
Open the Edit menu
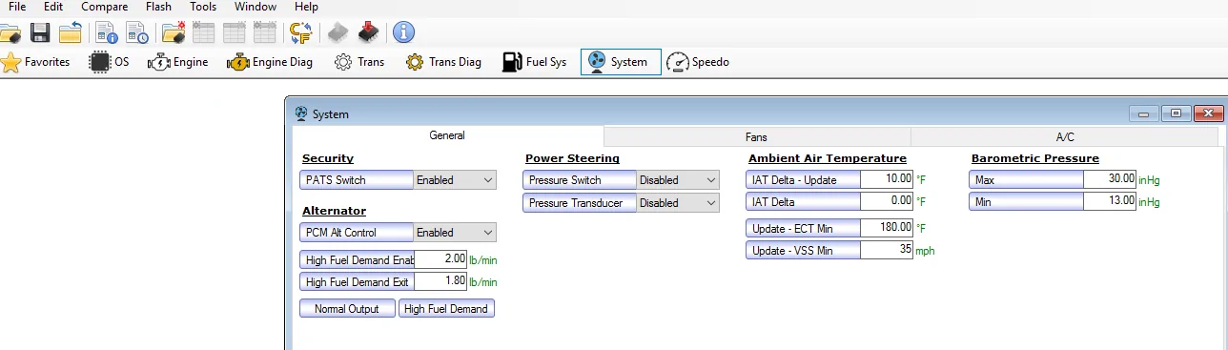tap(53, 7)
